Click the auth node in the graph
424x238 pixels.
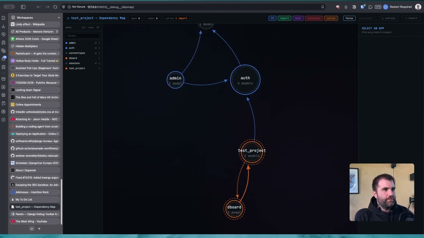[245, 80]
